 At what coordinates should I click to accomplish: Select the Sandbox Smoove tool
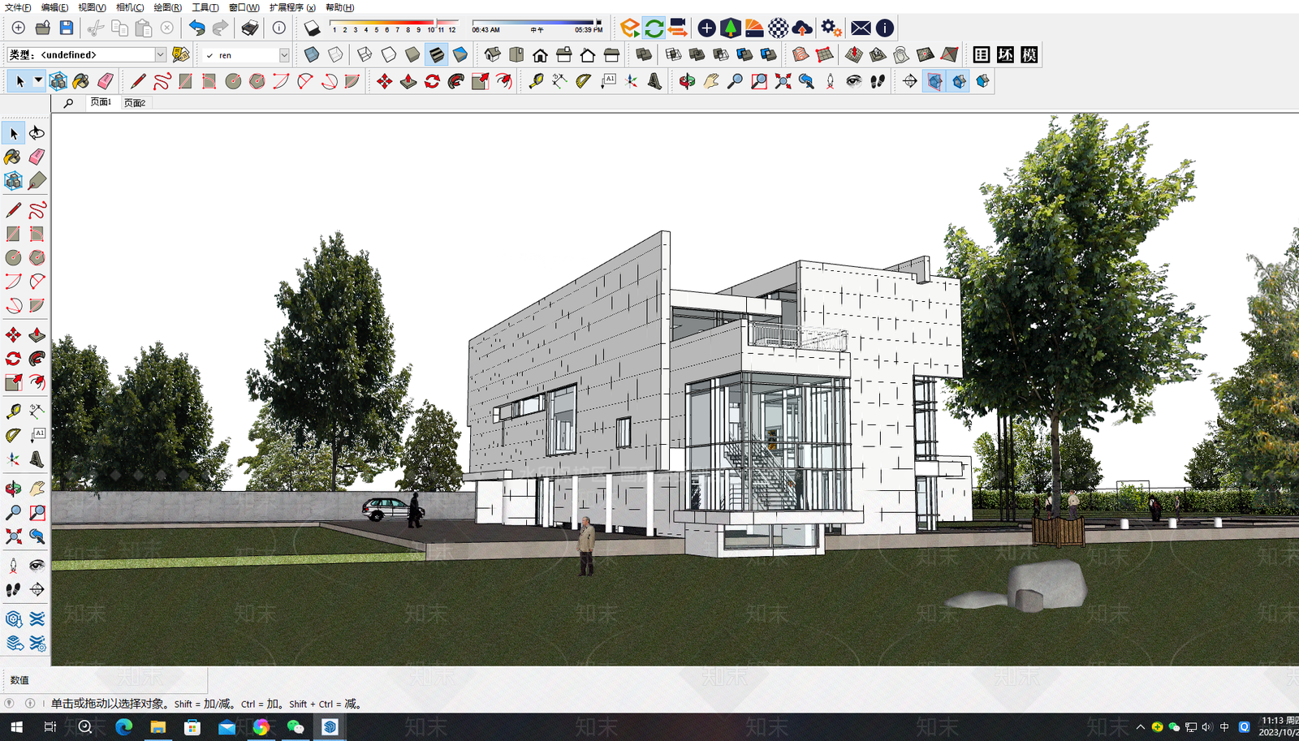click(853, 55)
